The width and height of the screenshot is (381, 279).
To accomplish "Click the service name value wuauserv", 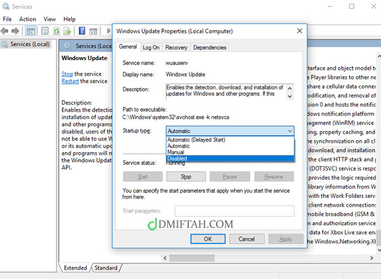I will [x=177, y=63].
